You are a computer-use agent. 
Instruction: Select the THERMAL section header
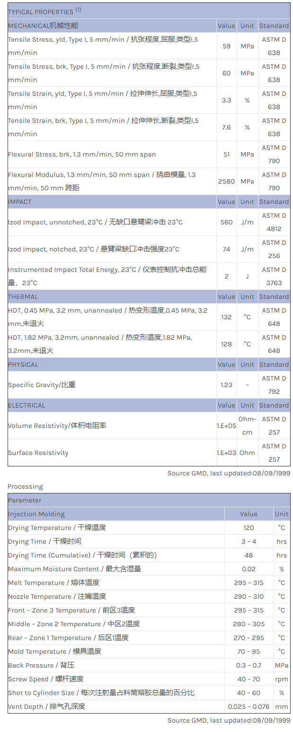(x=23, y=297)
